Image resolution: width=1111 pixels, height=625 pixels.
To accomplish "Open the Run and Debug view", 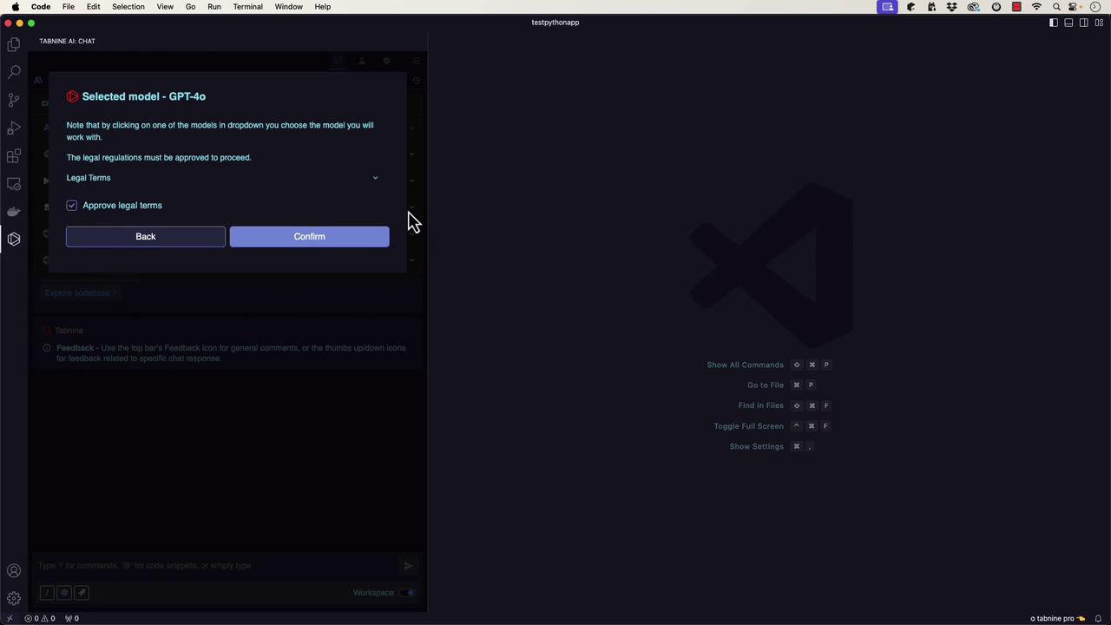I will [x=14, y=128].
